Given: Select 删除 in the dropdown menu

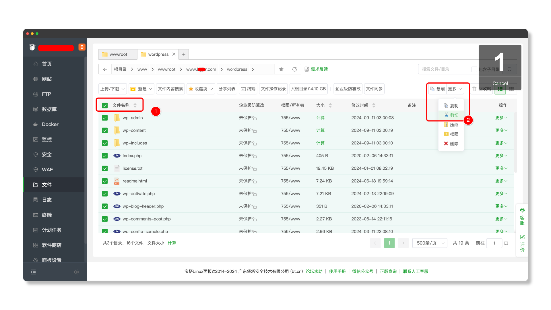Looking at the screenshot, I should tap(451, 144).
